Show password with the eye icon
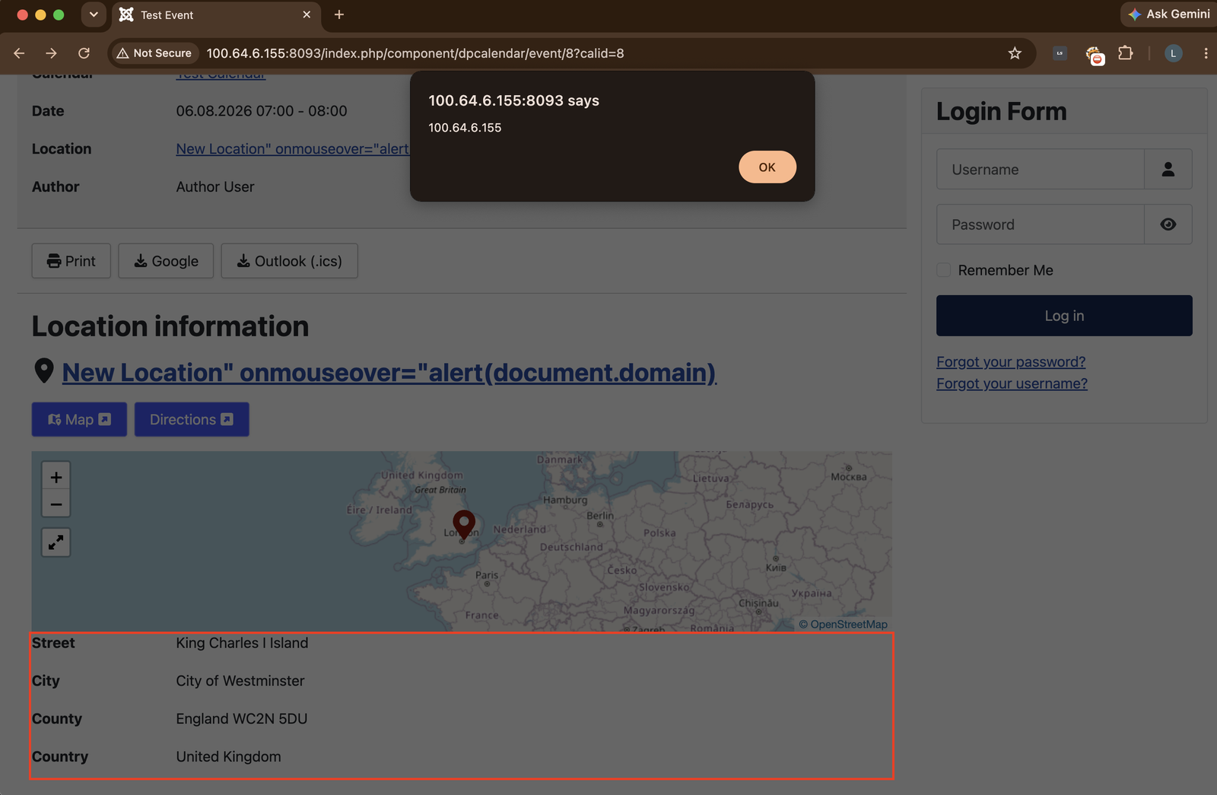Viewport: 1217px width, 795px height. 1168,224
